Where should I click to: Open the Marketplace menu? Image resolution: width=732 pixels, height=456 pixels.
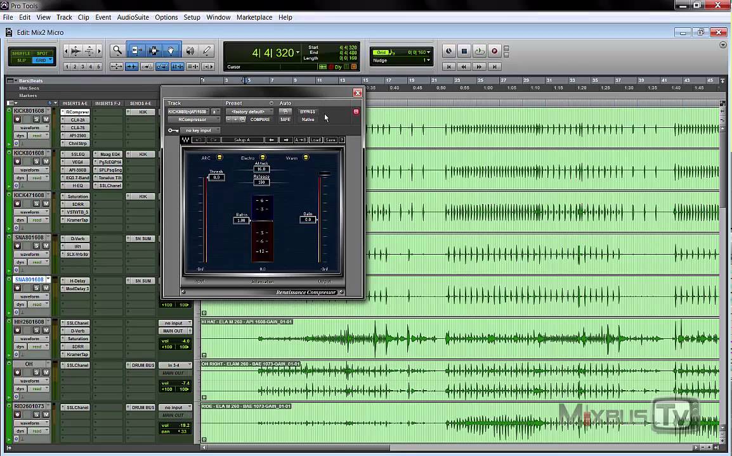click(x=254, y=17)
